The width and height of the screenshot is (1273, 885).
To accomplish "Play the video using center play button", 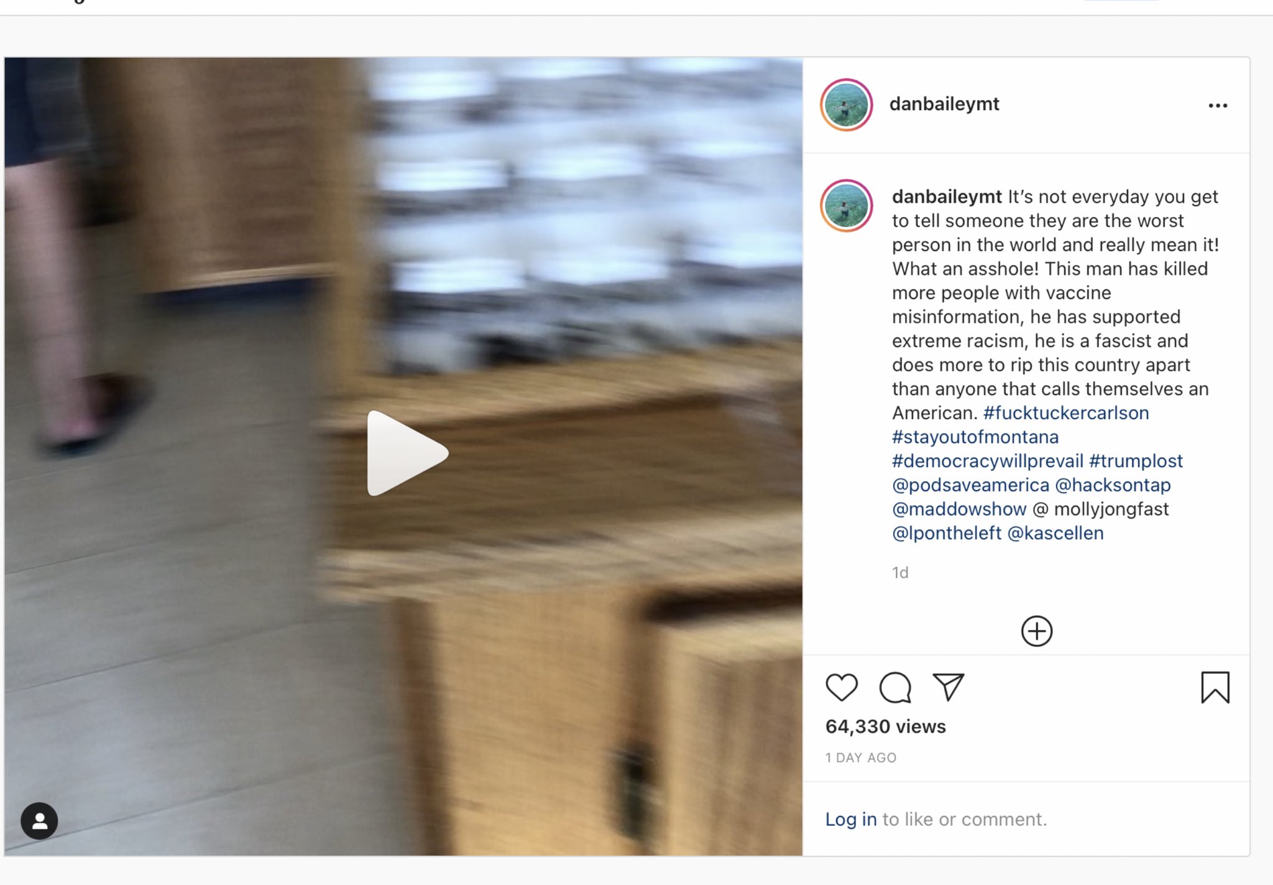I will point(407,453).
